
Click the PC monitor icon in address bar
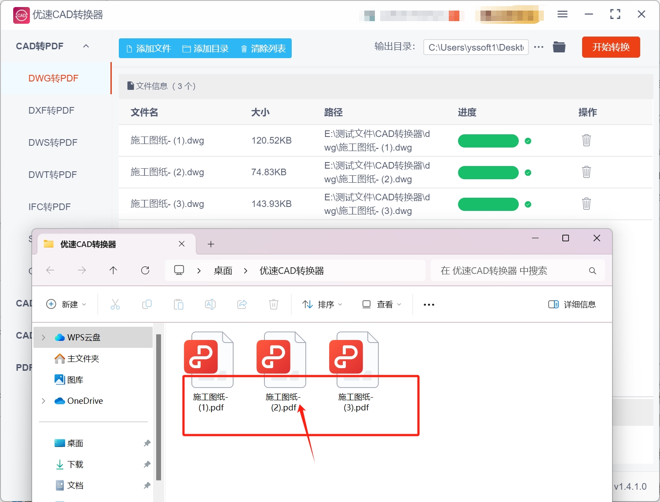179,270
